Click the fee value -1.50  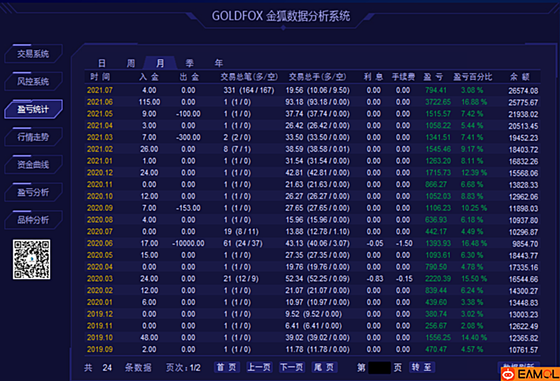404,243
